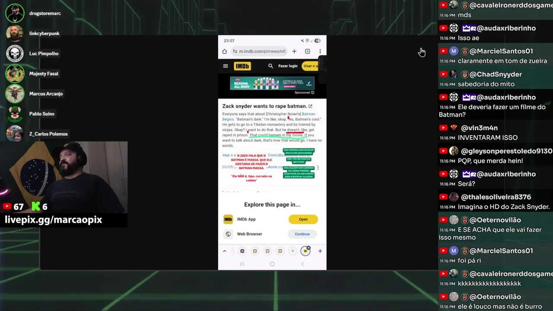Expand tab strip with the up chevron
The height and width of the screenshot is (311, 553).
(224, 251)
